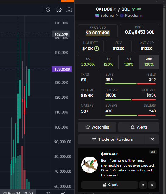The image size is (166, 194).
Task: Click the 0.0₆8453 SOL price box
Action: pyautogui.click(x=140, y=31)
